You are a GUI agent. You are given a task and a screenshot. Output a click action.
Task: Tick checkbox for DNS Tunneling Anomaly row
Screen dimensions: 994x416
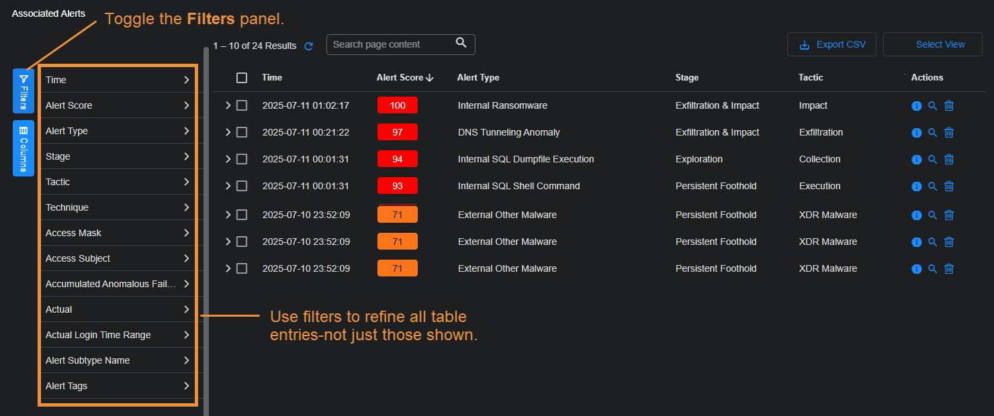tap(242, 132)
